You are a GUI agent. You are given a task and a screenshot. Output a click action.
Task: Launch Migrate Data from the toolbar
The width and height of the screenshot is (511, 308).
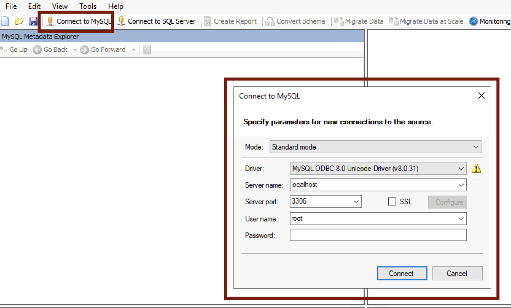click(359, 21)
